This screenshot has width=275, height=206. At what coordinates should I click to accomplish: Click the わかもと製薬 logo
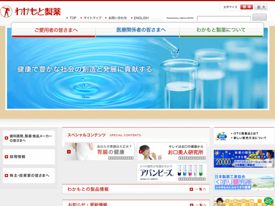click(31, 12)
